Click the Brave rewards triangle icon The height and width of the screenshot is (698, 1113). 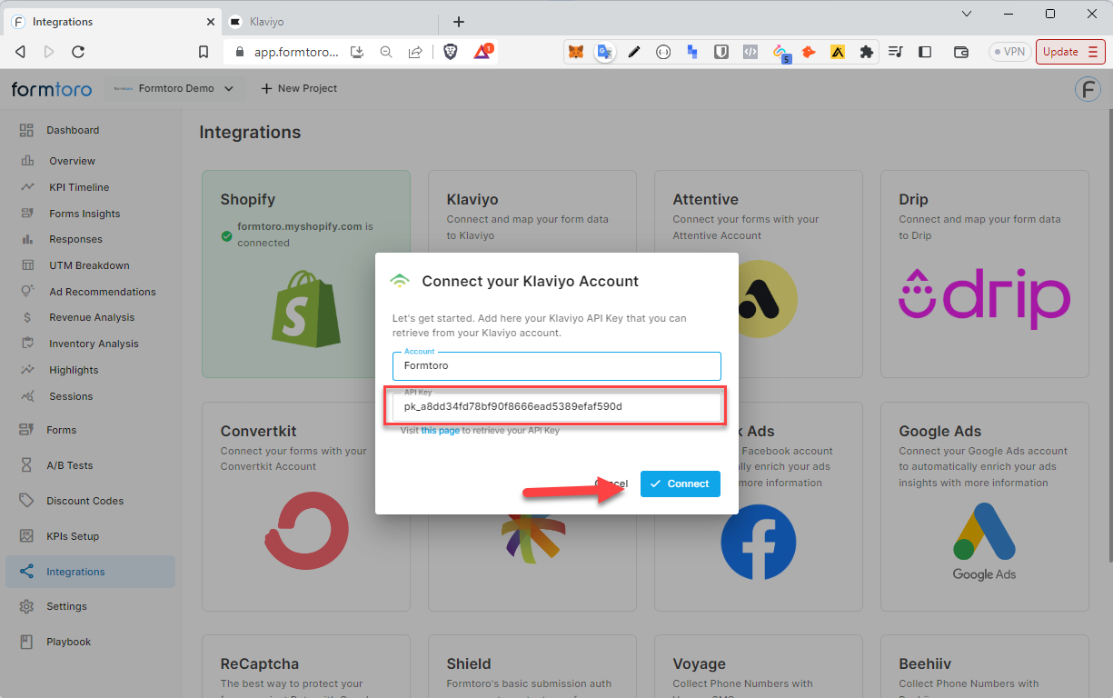[482, 52]
